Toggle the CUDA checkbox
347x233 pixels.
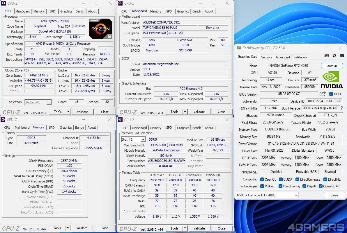point(281,180)
